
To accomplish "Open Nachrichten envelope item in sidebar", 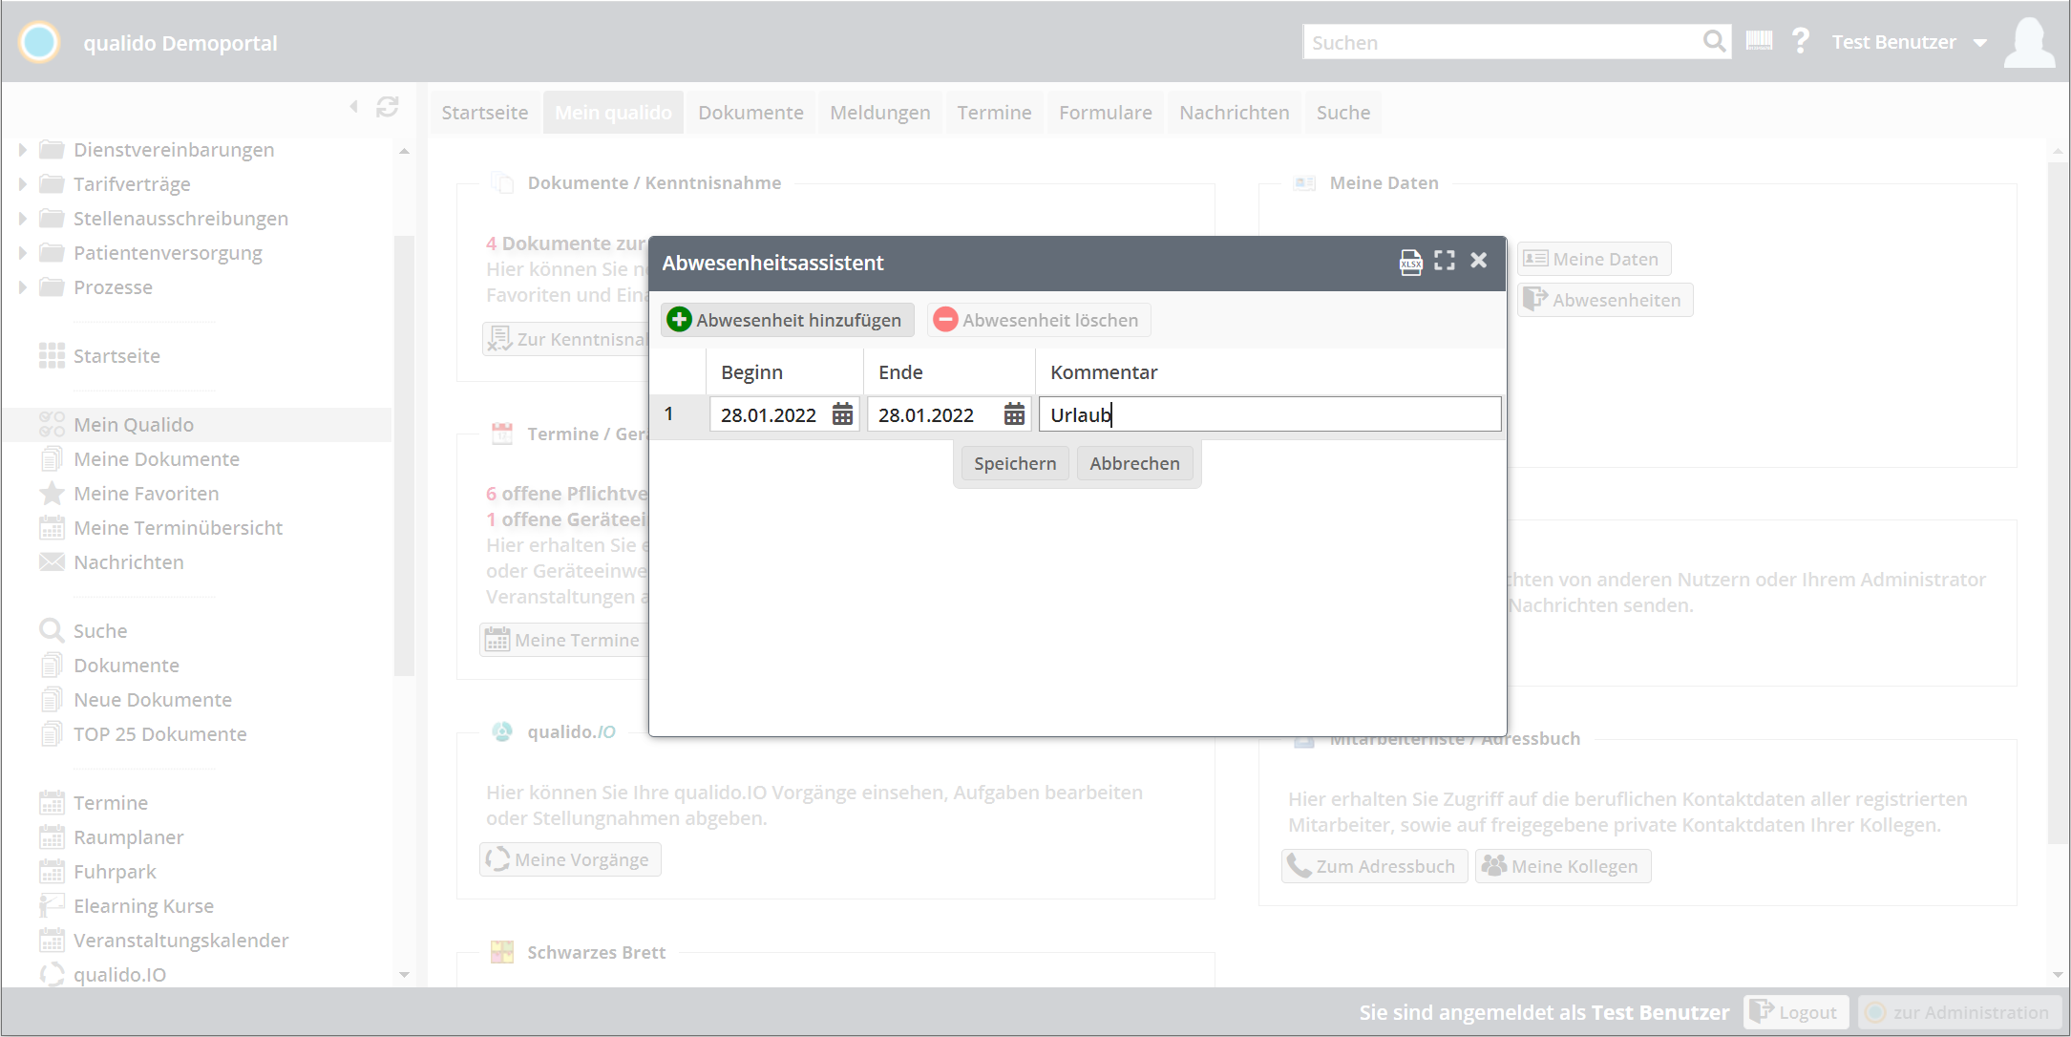I will click(x=128, y=562).
